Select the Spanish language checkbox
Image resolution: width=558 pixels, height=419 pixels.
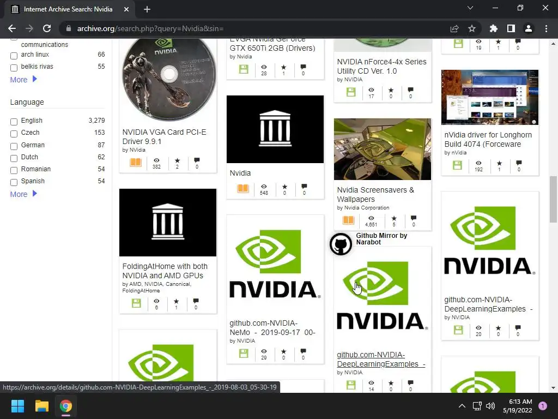point(14,182)
